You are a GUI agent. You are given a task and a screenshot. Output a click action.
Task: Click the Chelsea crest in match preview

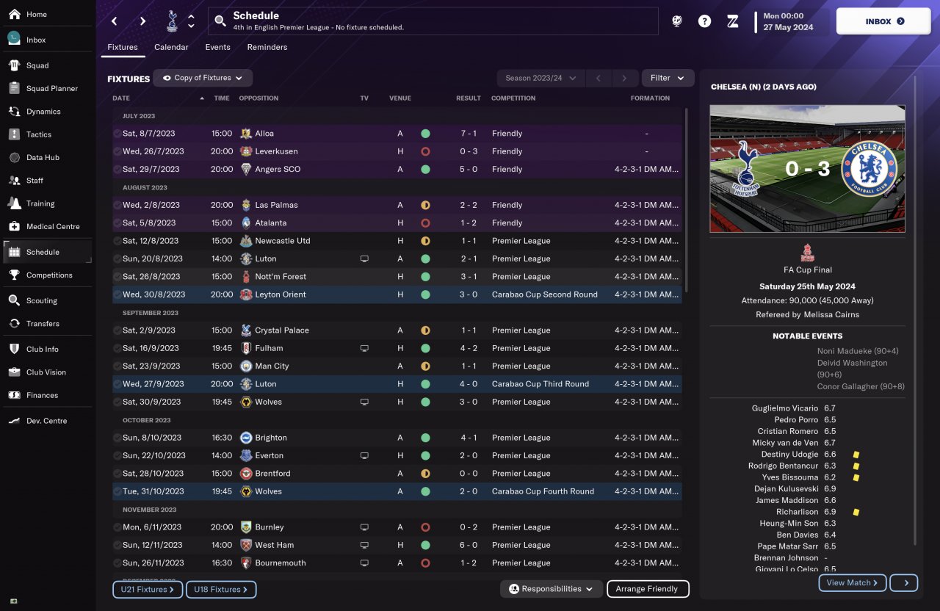point(869,168)
